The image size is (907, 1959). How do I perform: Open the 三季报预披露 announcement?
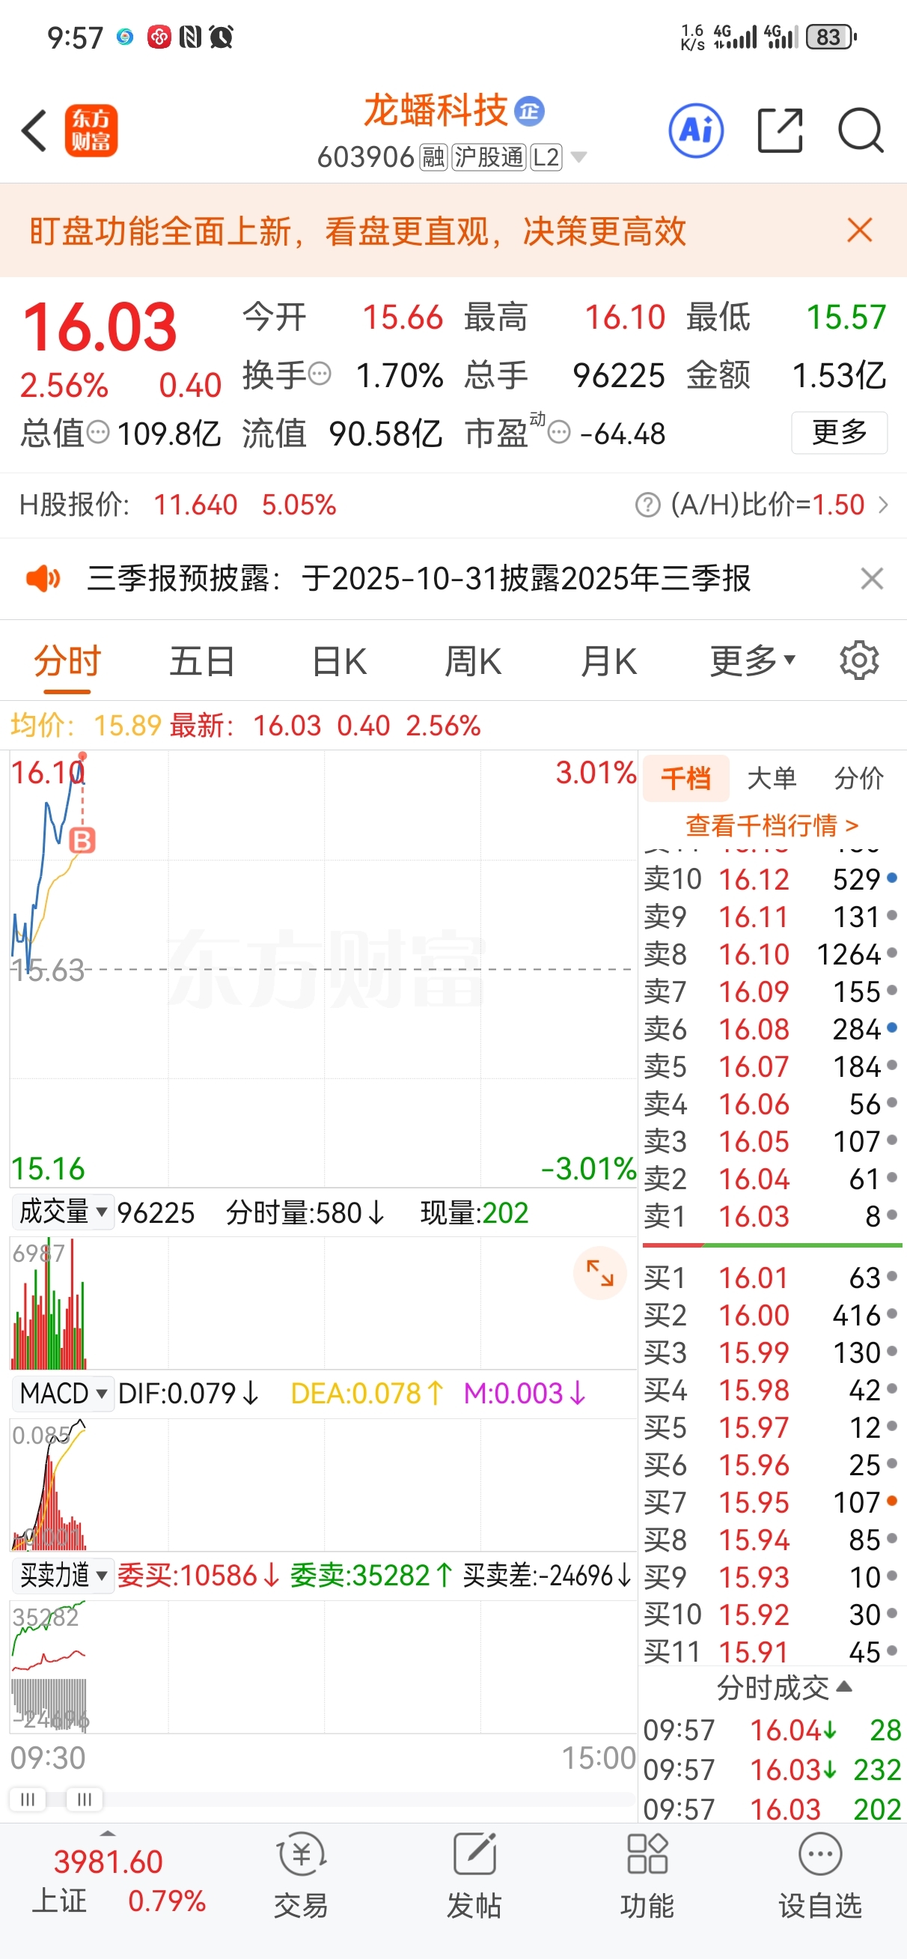419,579
